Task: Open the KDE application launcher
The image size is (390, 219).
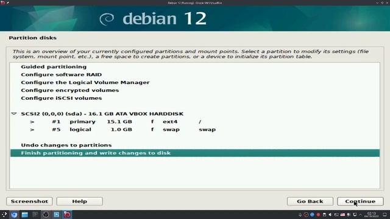Action: [4, 215]
